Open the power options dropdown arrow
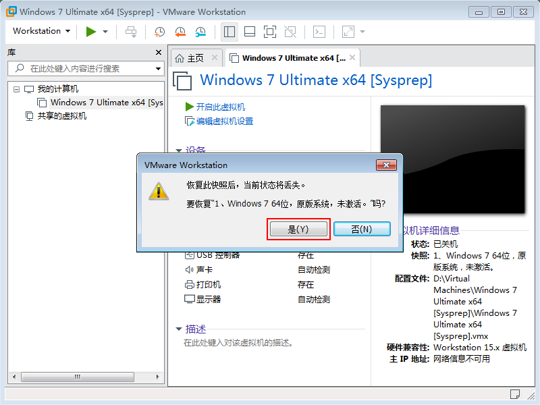This screenshot has width=540, height=405. pos(105,32)
